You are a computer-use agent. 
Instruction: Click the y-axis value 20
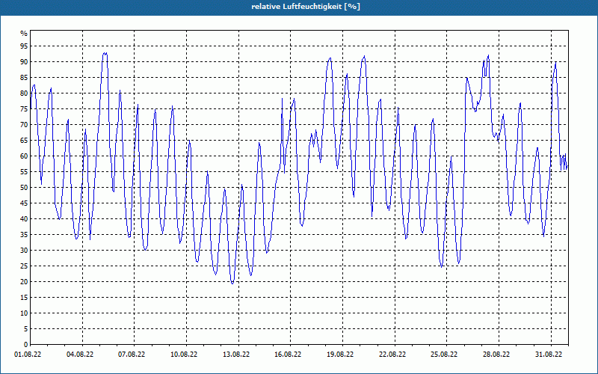[x=24, y=282]
